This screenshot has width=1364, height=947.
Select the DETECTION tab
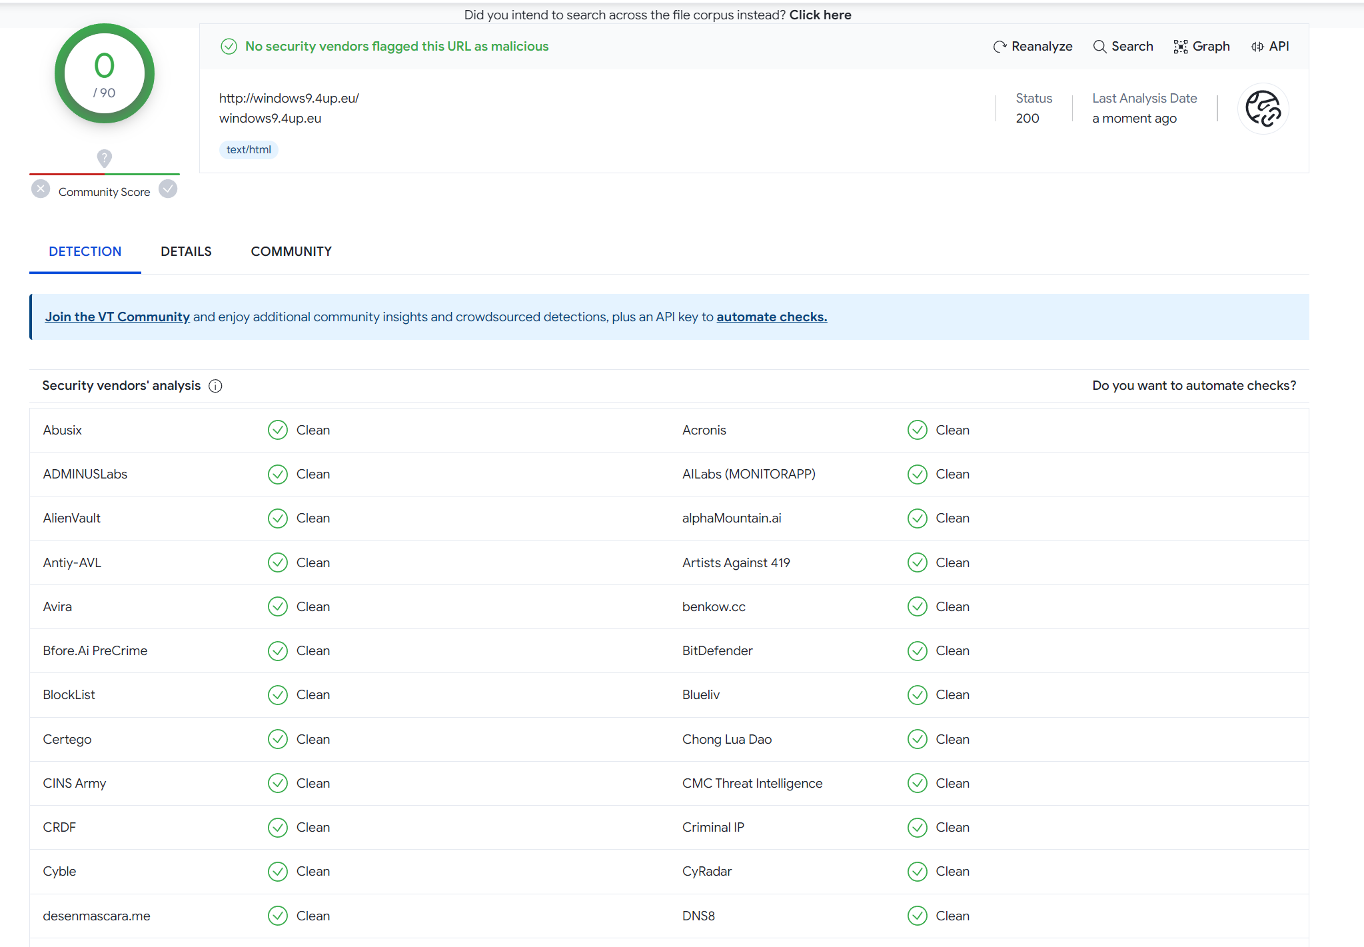click(x=85, y=251)
